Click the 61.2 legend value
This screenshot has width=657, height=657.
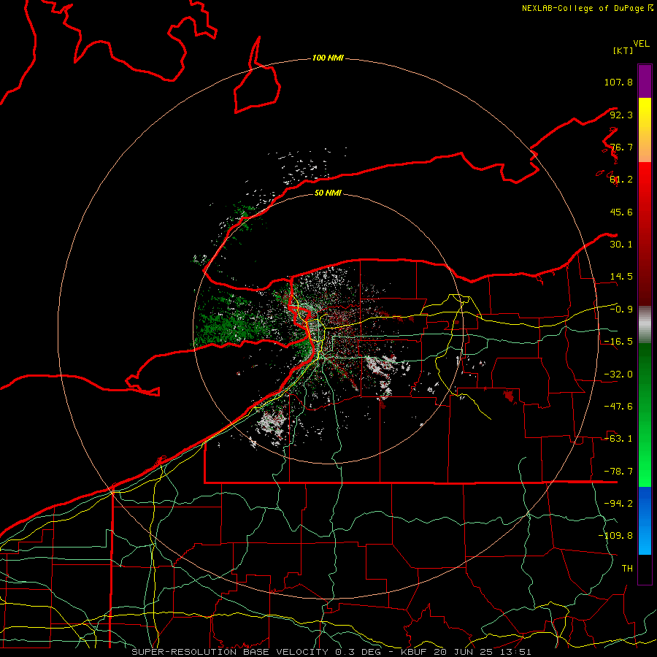click(x=621, y=180)
